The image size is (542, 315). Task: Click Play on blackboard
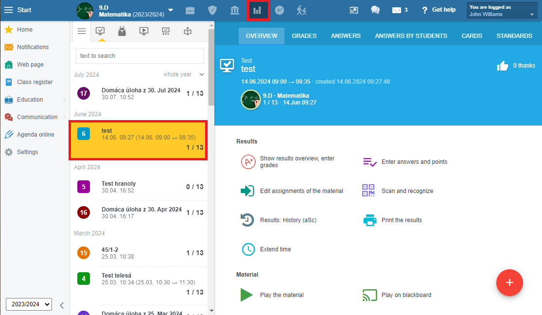(x=397, y=295)
